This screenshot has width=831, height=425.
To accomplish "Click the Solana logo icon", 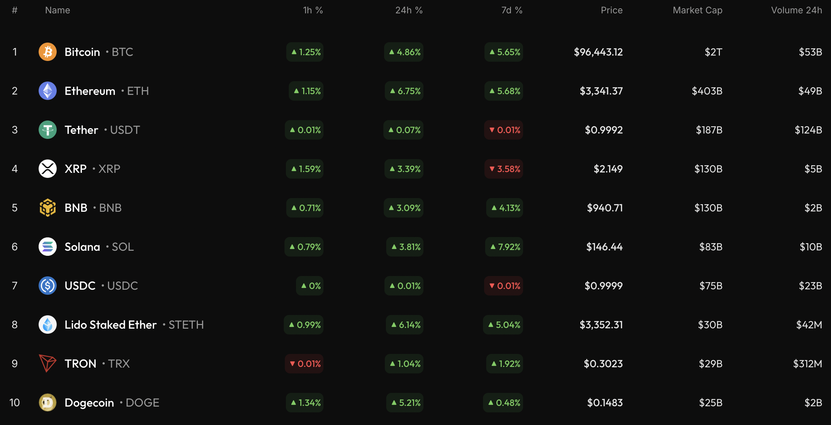I will [48, 247].
